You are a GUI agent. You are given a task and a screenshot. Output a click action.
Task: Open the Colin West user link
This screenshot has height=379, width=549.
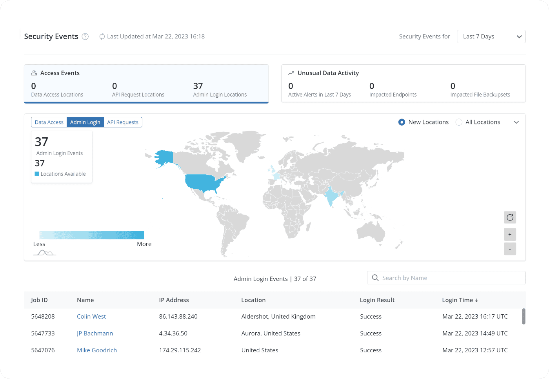tap(91, 317)
